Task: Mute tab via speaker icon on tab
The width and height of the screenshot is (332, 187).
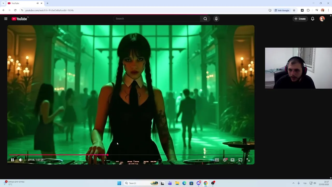Action: coord(38,3)
